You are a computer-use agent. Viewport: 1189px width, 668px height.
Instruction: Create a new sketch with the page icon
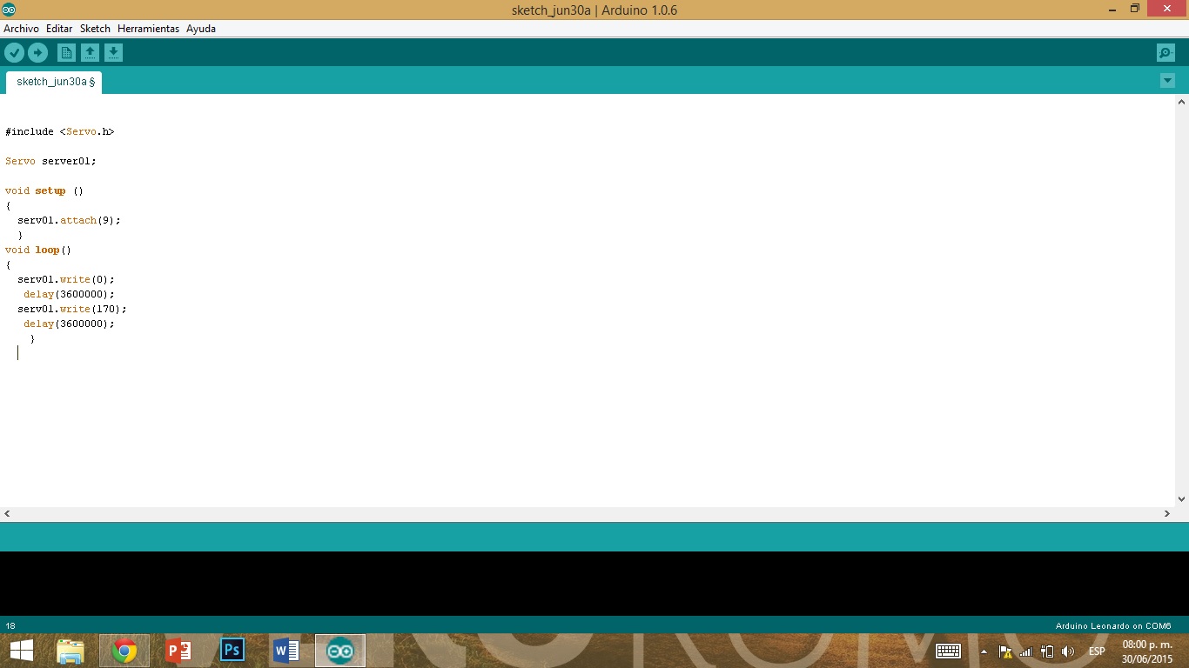pyautogui.click(x=66, y=53)
